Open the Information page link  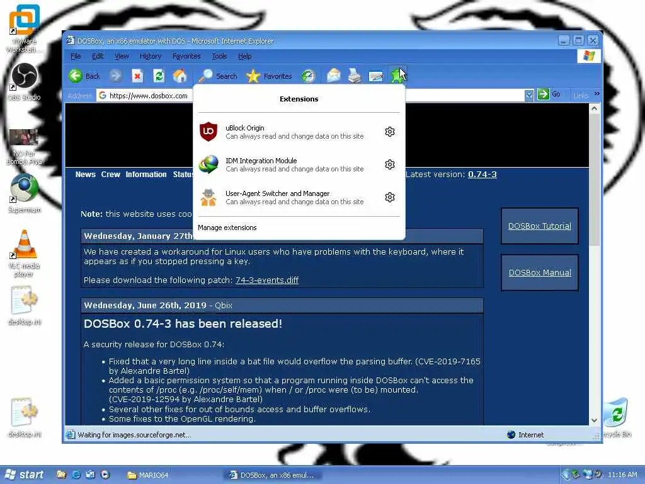click(146, 175)
